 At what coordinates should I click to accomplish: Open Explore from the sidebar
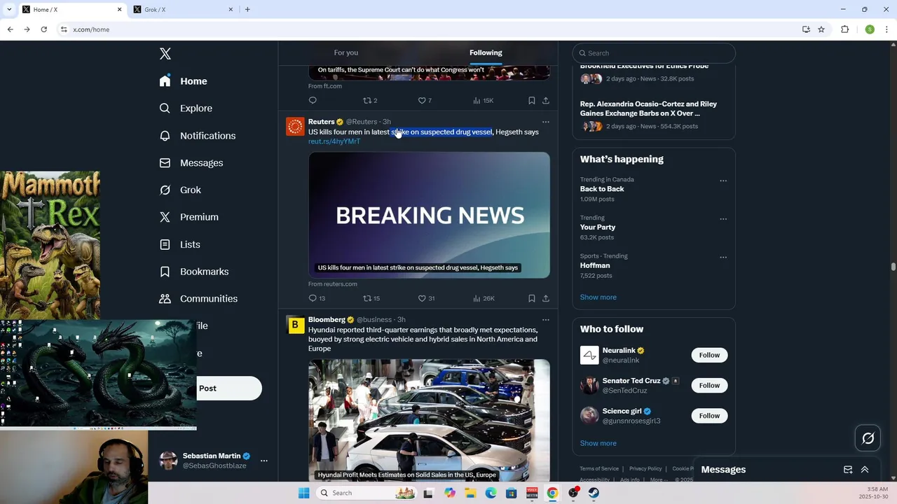pyautogui.click(x=186, y=108)
